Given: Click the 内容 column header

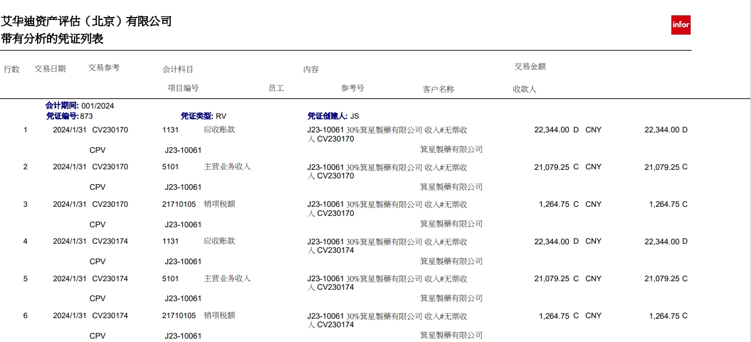Looking at the screenshot, I should tap(311, 69).
